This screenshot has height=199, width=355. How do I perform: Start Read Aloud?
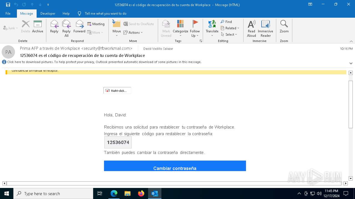[252, 28]
